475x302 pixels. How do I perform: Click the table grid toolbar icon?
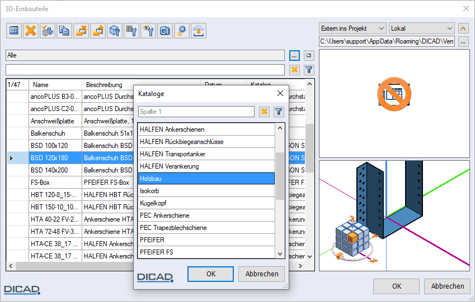click(14, 31)
